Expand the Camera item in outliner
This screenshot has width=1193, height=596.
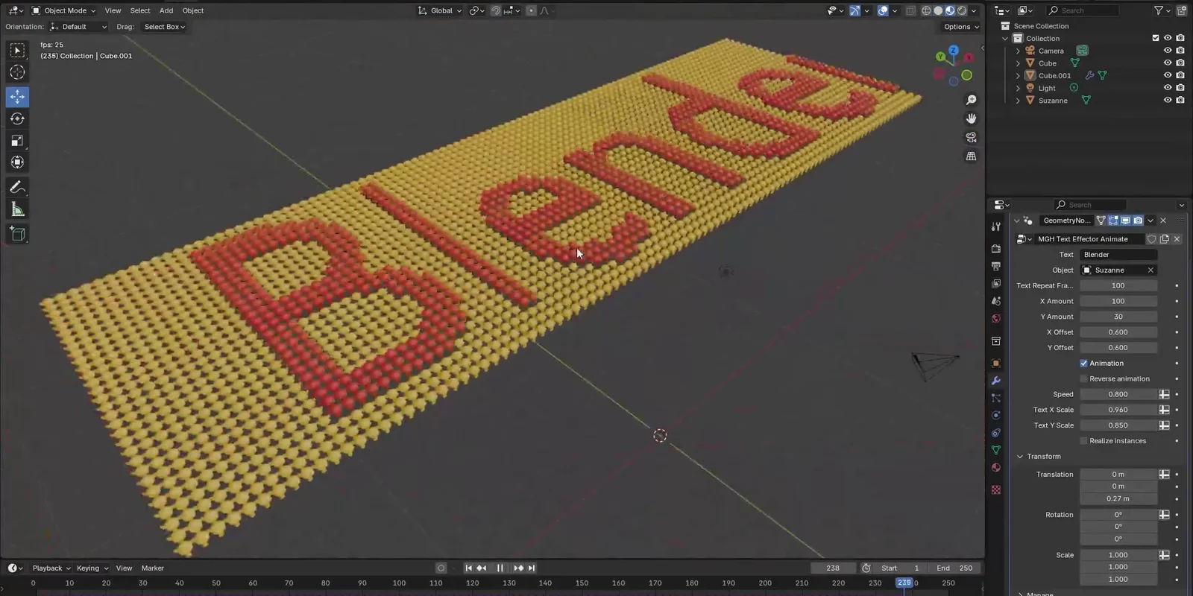(x=1018, y=51)
